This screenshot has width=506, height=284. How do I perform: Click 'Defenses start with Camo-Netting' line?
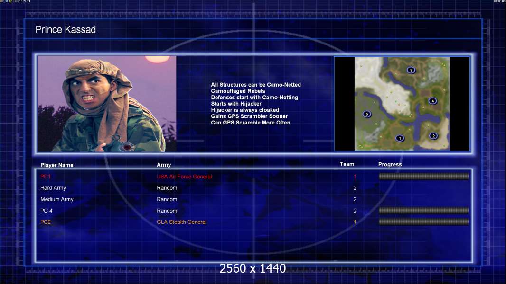pyautogui.click(x=254, y=97)
